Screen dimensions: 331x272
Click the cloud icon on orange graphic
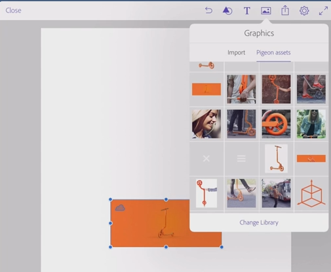tap(120, 208)
